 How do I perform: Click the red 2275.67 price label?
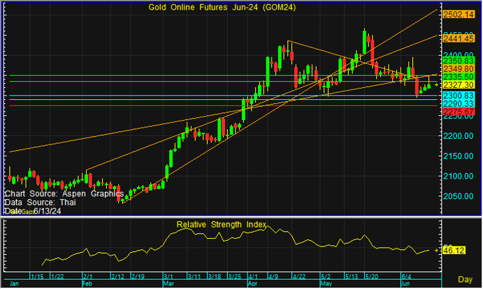(x=459, y=112)
